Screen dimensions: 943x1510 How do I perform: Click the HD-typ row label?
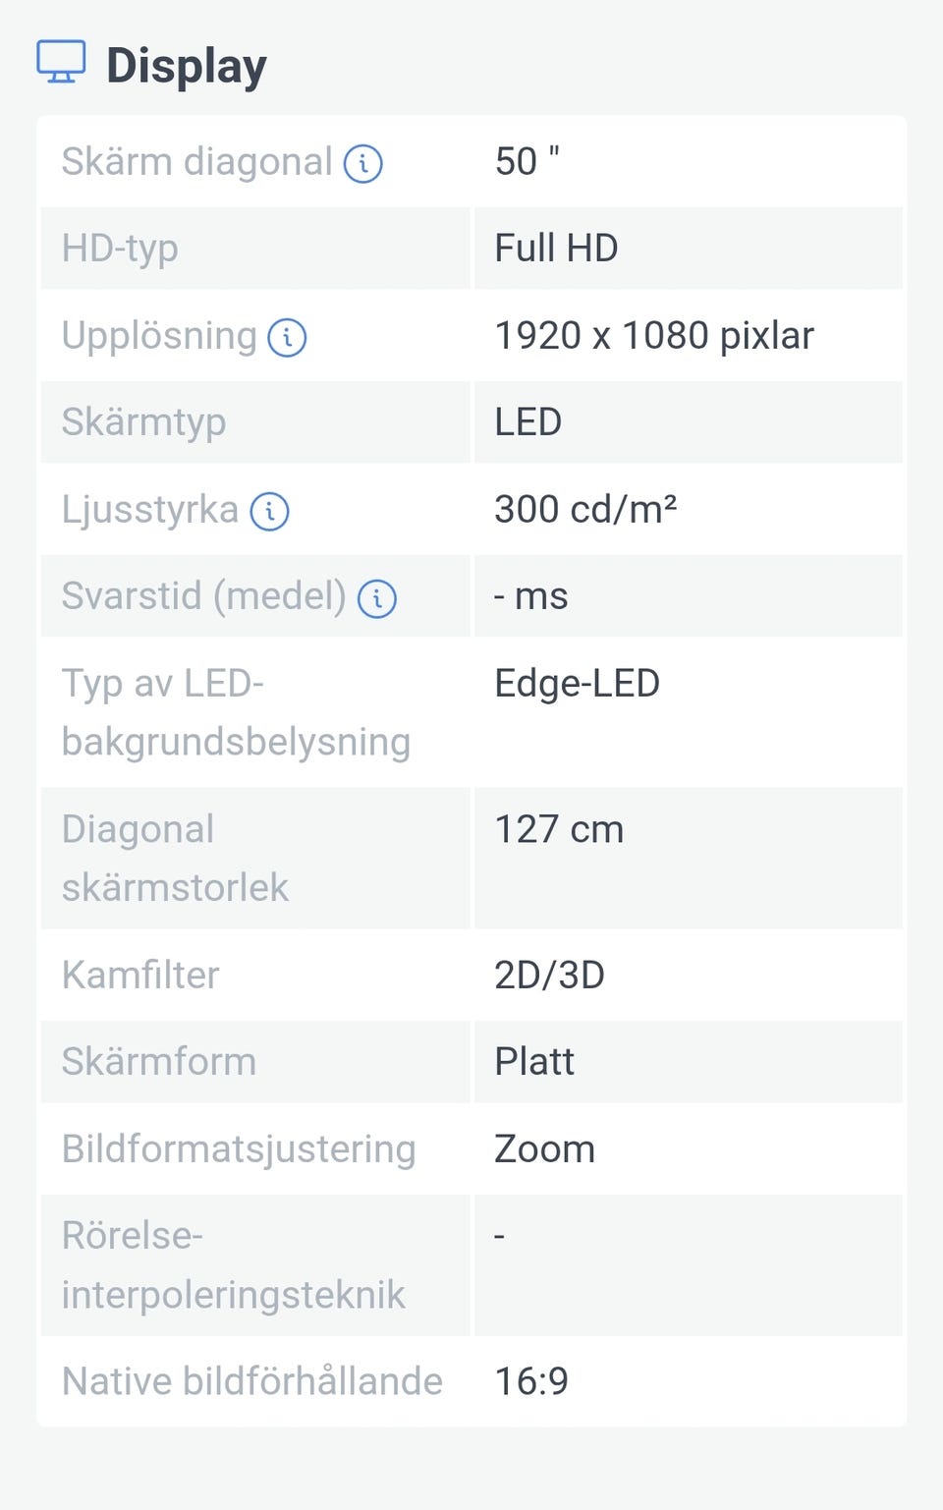[x=120, y=249]
